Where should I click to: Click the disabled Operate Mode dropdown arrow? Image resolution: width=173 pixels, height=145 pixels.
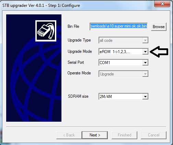[x=145, y=74]
